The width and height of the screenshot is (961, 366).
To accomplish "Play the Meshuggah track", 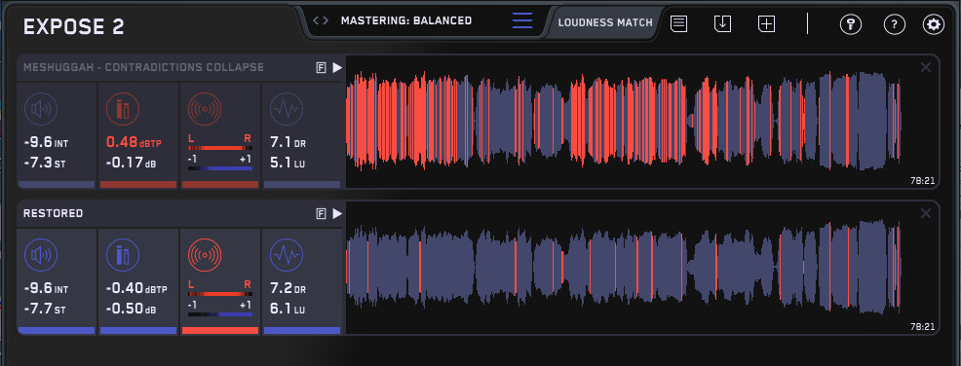I will pos(337,68).
